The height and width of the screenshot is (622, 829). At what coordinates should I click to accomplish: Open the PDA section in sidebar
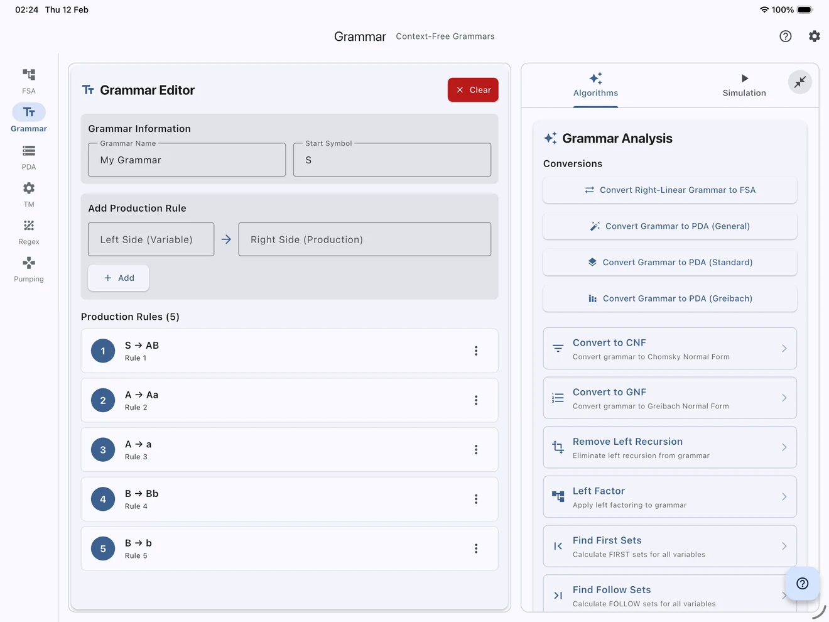click(29, 157)
